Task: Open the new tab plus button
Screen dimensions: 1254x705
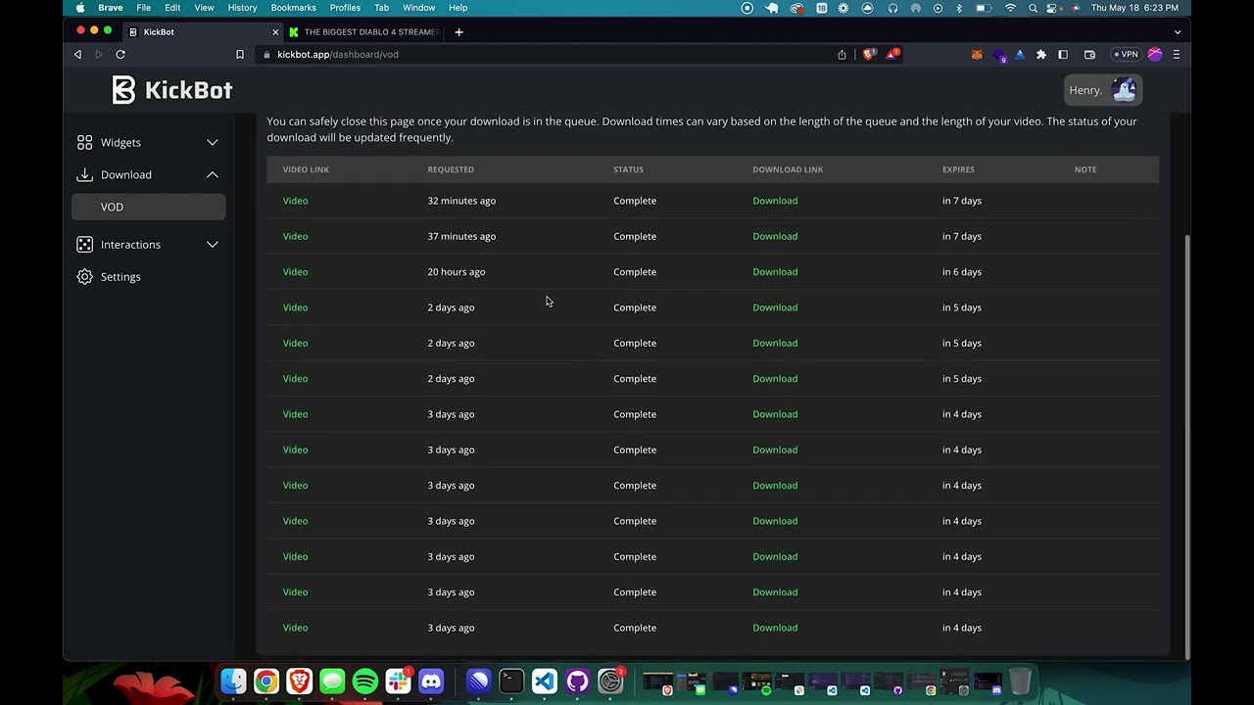Action: tap(458, 32)
